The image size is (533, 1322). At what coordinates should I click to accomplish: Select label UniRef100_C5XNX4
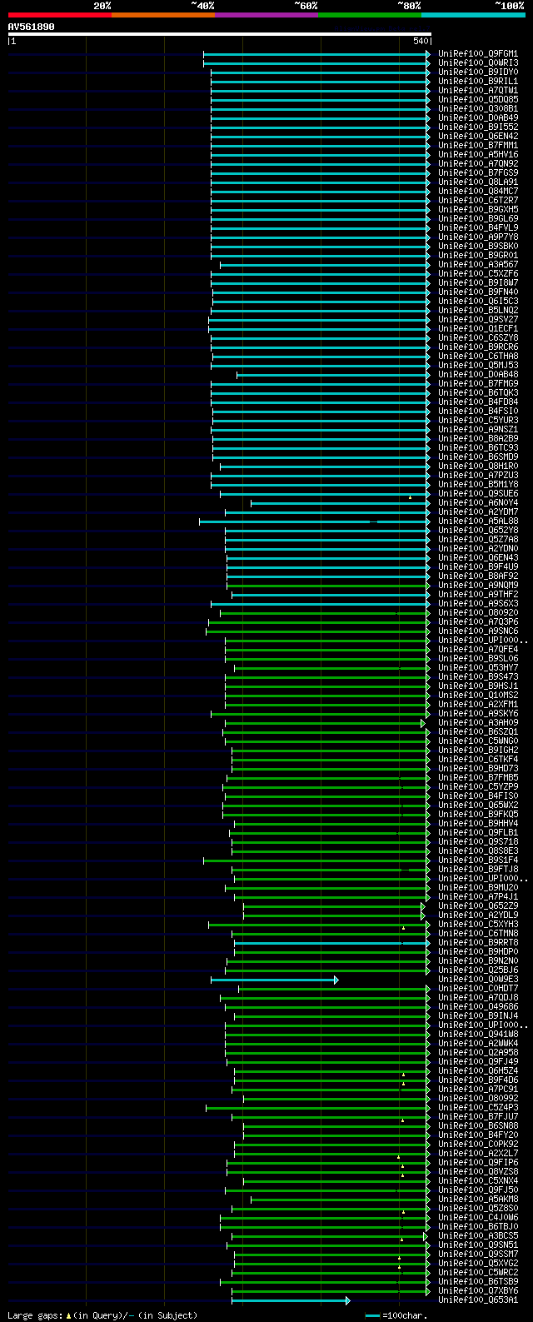[478, 1181]
